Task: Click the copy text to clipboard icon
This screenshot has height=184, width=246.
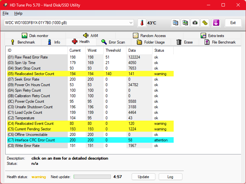Action: point(176,23)
